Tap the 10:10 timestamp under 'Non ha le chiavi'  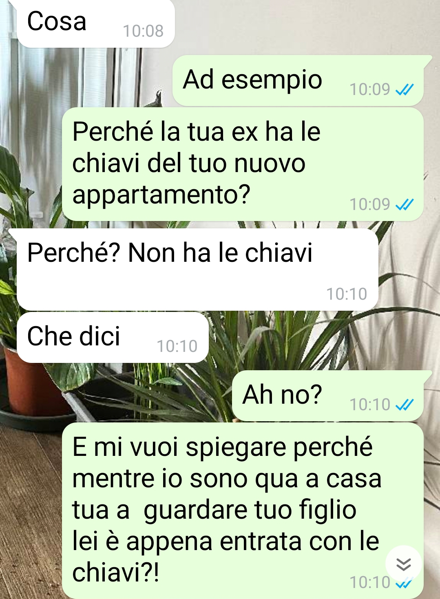(x=347, y=294)
